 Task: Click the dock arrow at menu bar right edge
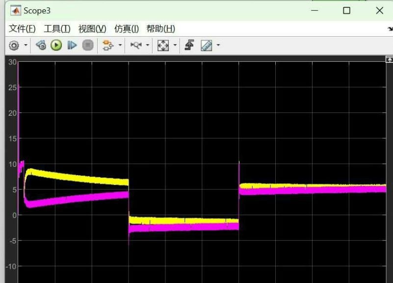coord(390,29)
